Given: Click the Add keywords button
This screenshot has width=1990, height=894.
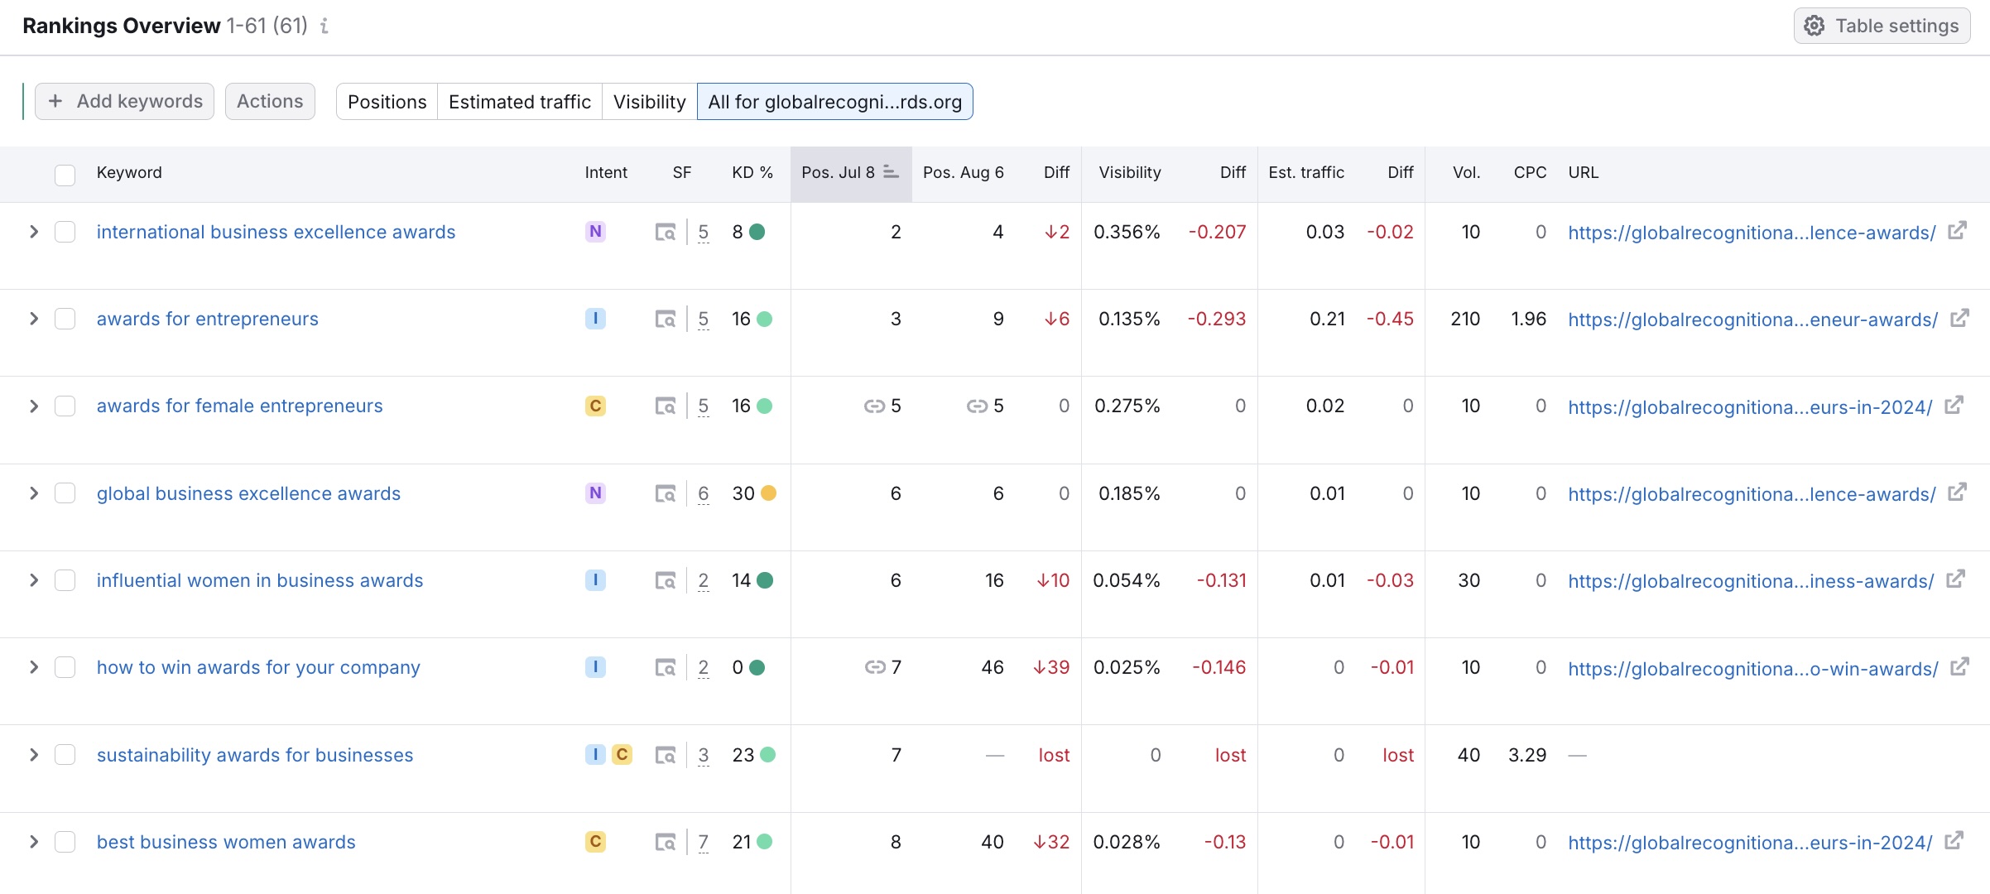Looking at the screenshot, I should pyautogui.click(x=125, y=101).
